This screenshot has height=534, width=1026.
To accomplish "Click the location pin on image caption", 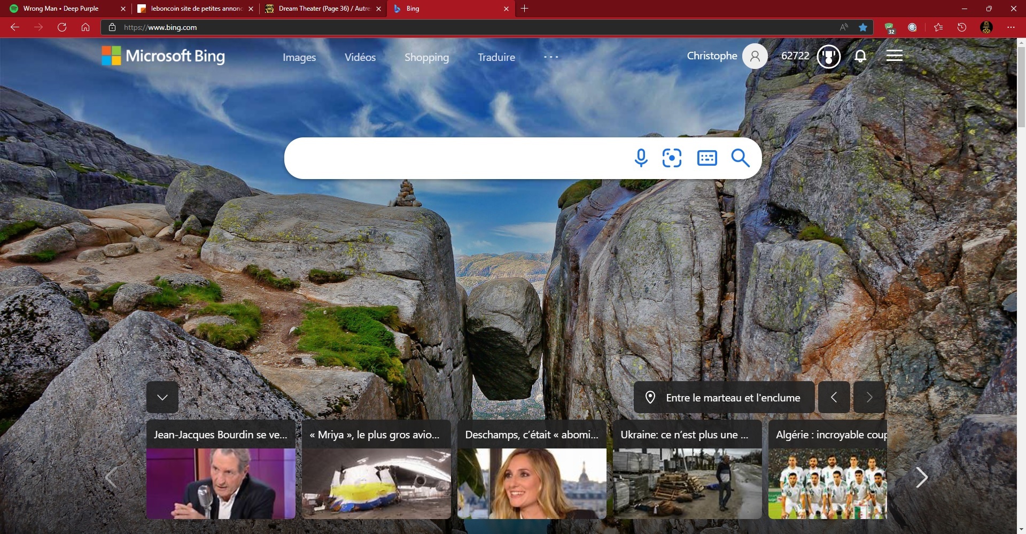I will click(x=650, y=397).
